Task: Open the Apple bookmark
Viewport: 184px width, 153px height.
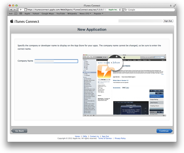Action: tap(27, 14)
